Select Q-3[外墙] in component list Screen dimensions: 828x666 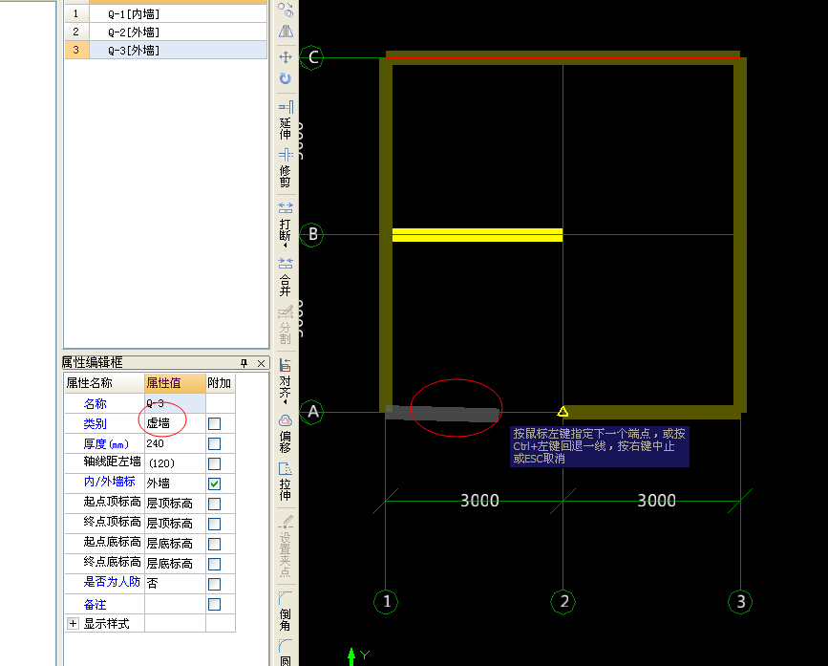178,50
